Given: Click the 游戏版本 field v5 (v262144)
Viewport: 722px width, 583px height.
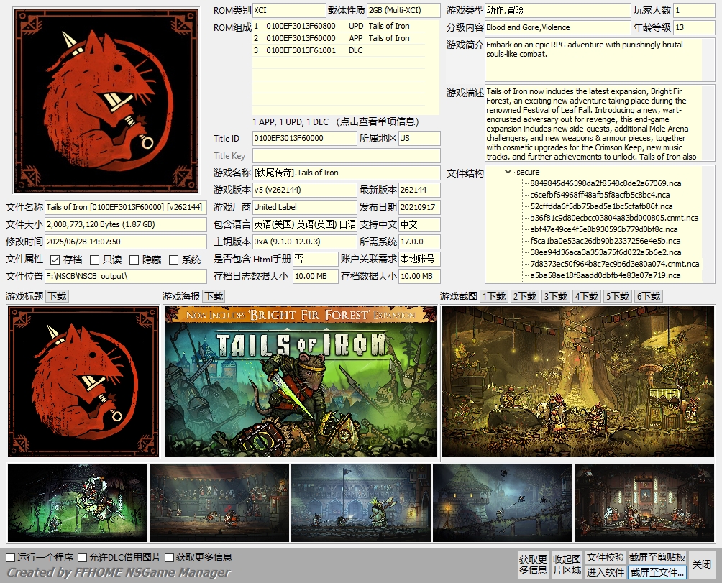Looking at the screenshot, I should tap(304, 190).
